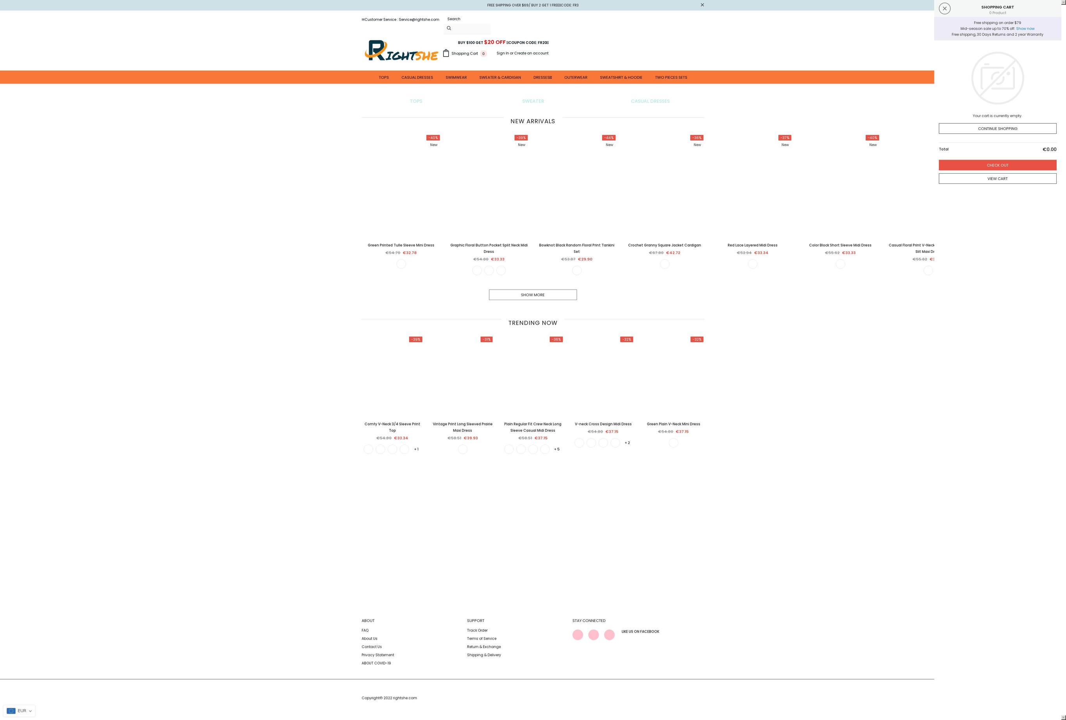The image size is (1066, 720).
Task: Click ABOUT COVID-19 footer link
Action: (x=376, y=663)
